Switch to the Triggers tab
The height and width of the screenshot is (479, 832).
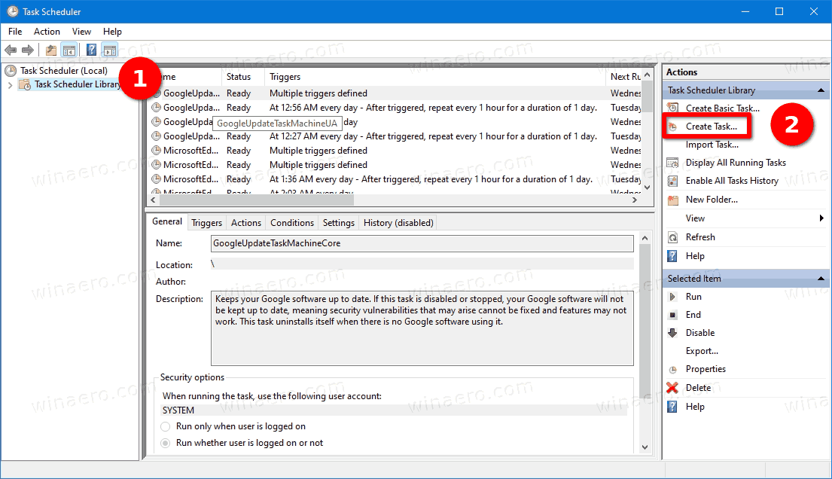pyautogui.click(x=206, y=222)
